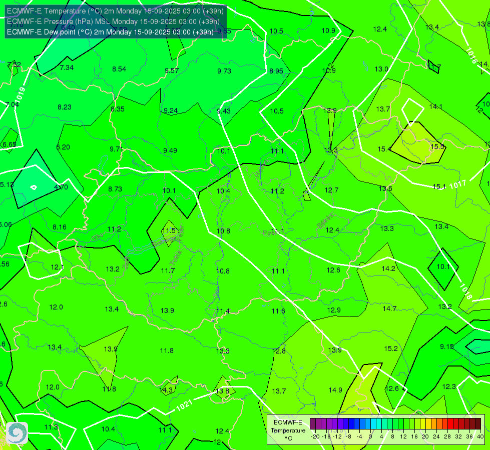Click the temperature value 4.70
The width and height of the screenshot is (490, 450).
(61, 187)
